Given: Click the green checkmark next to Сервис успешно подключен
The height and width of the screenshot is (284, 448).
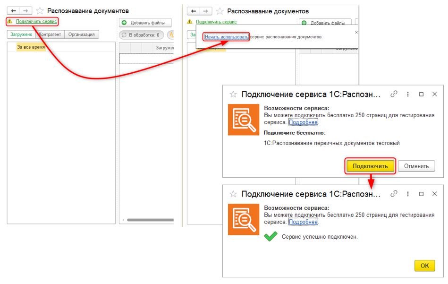Looking at the screenshot, I should click(270, 237).
